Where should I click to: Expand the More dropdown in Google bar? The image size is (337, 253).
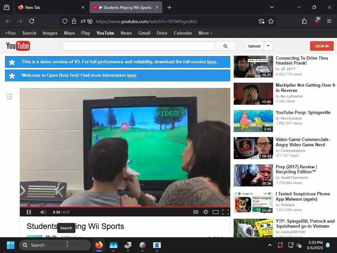pyautogui.click(x=205, y=33)
